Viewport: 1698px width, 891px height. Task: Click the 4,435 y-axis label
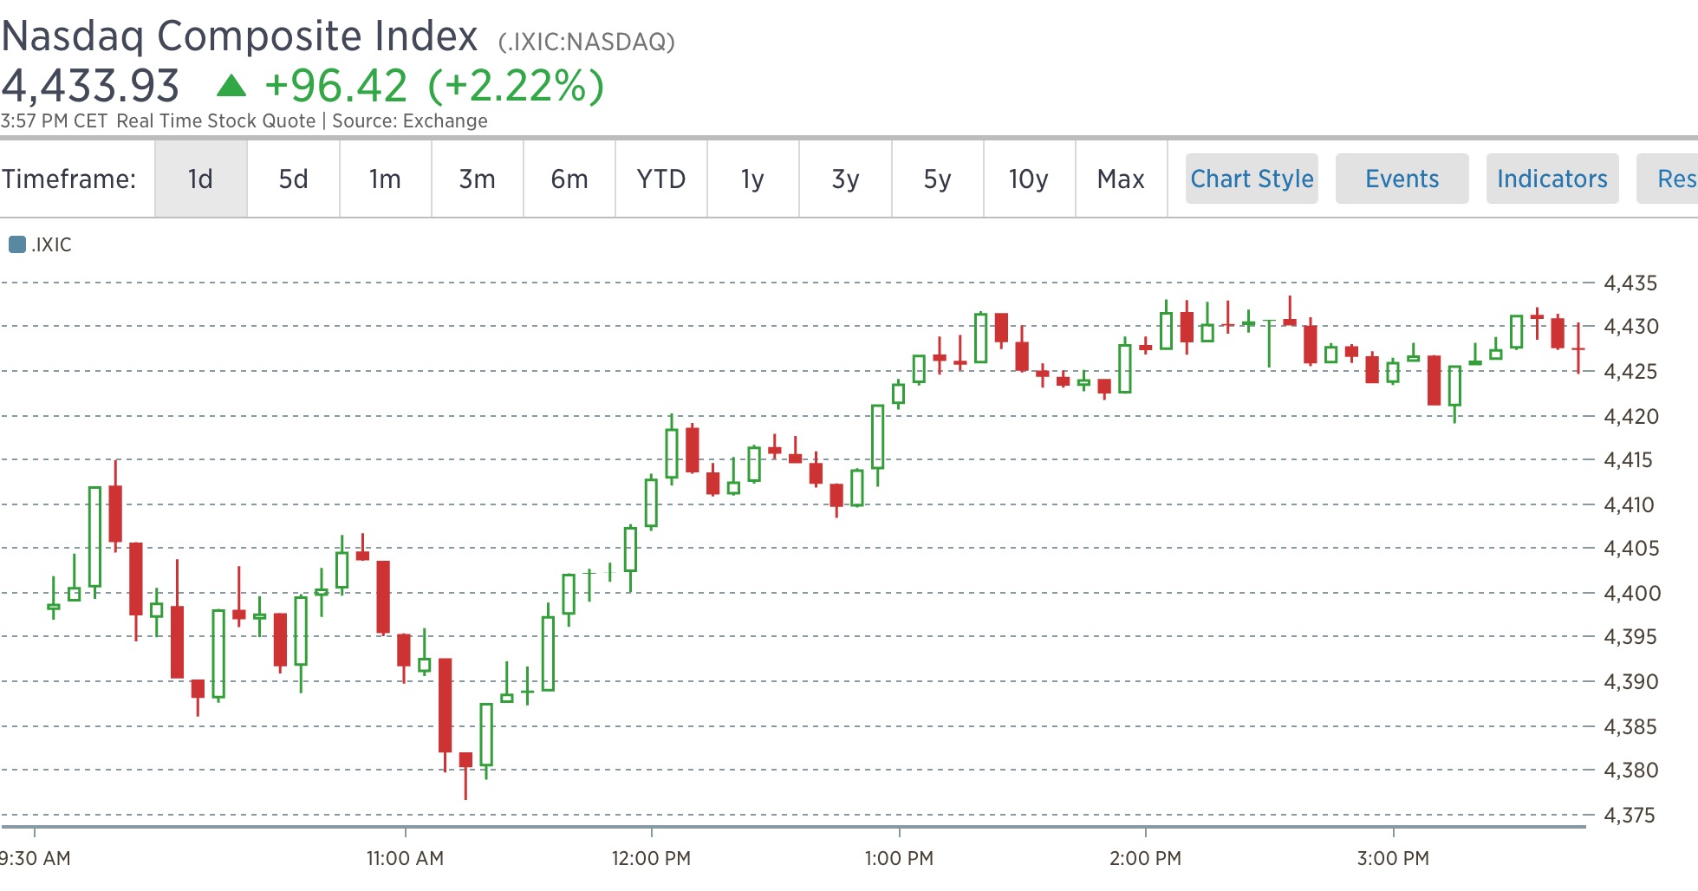tap(1630, 283)
